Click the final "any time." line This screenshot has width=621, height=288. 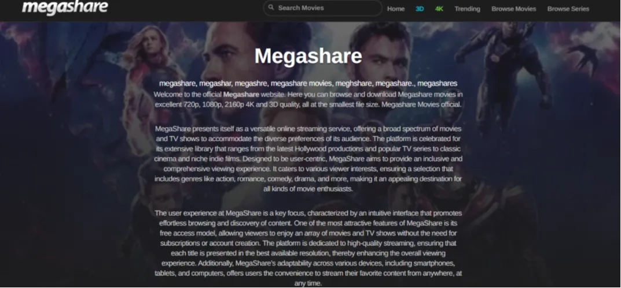(x=308, y=283)
